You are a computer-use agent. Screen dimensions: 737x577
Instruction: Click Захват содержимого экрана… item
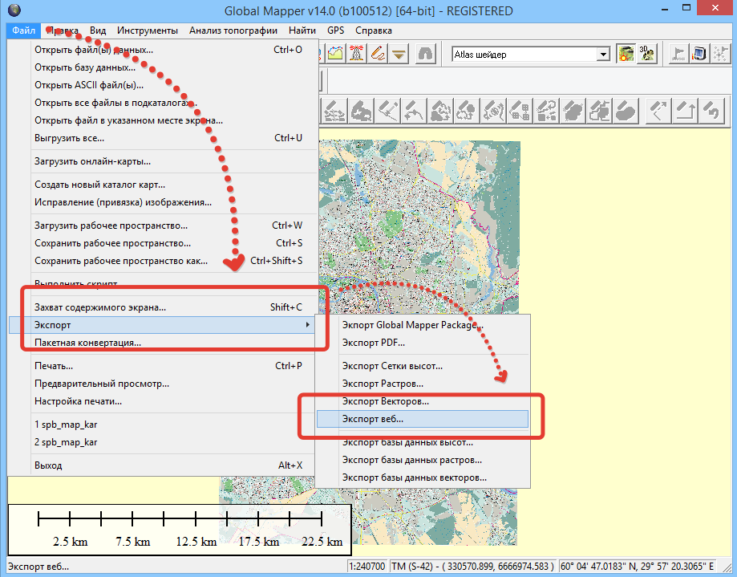[100, 307]
